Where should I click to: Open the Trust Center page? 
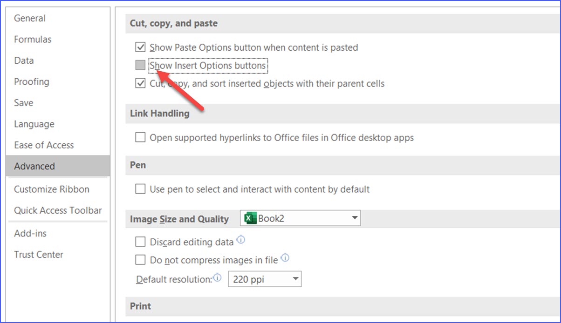coord(39,254)
